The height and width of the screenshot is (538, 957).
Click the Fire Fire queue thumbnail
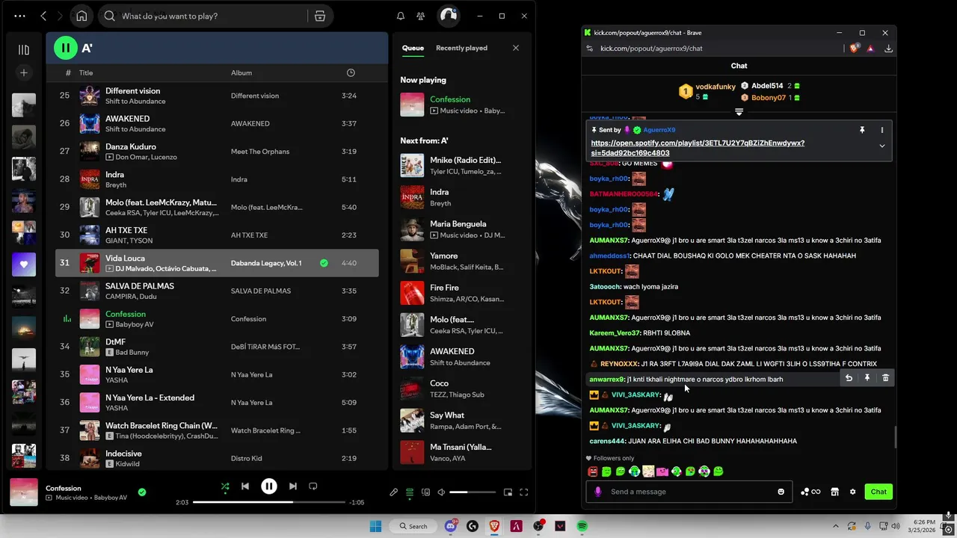412,293
